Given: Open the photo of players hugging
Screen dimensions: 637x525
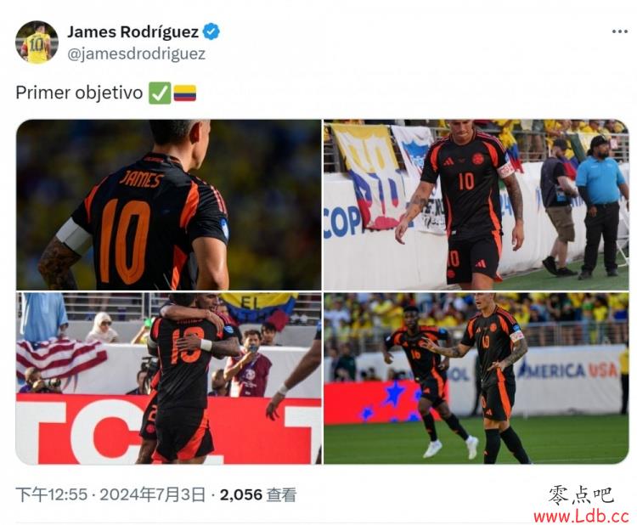Looking at the screenshot, I should point(169,378).
